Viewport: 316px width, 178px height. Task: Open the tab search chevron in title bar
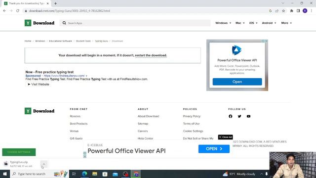[x=283, y=3]
